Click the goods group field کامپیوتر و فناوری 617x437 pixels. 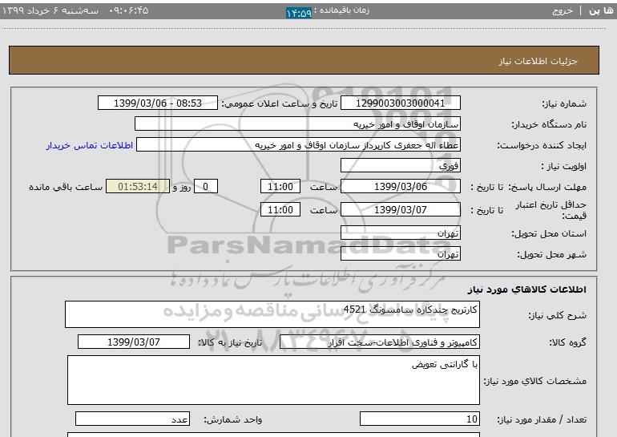380,342
